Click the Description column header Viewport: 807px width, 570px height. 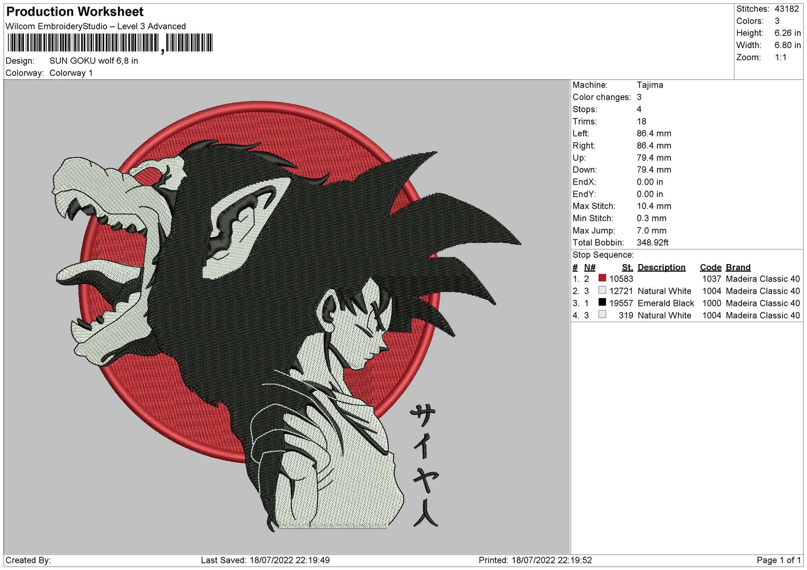pos(661,267)
